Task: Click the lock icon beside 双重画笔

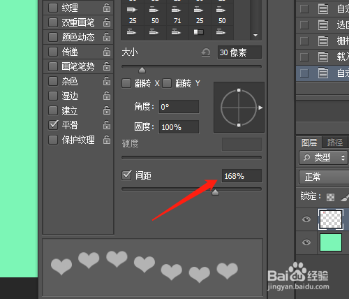Action: coord(107,22)
